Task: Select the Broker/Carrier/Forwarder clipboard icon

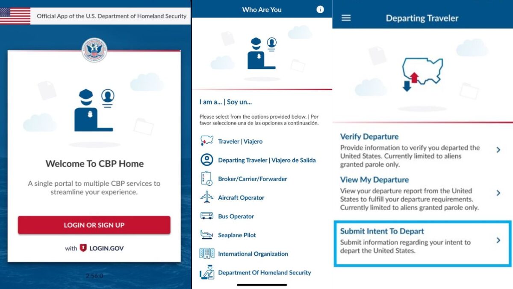Action: [207, 179]
